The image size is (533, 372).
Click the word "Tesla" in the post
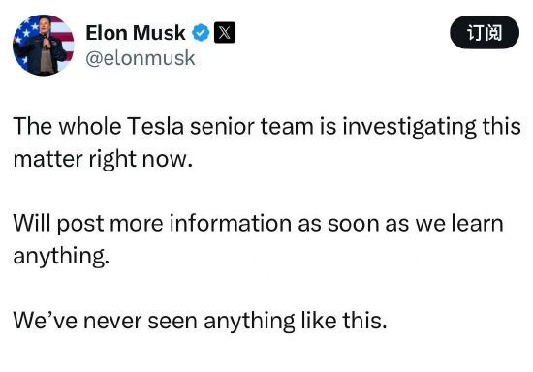click(156, 126)
